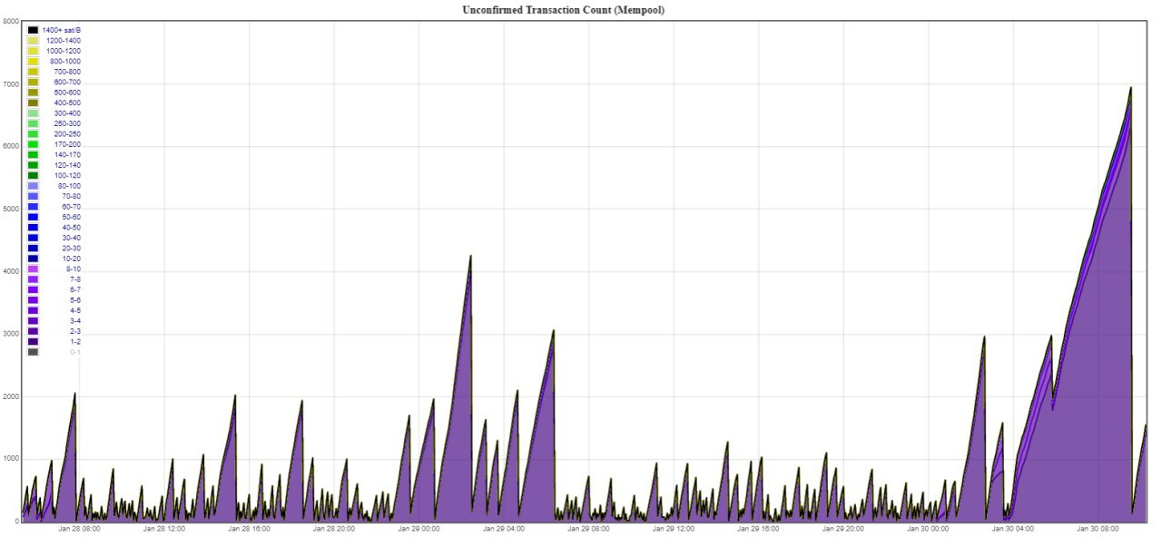The image size is (1162, 537).
Task: Click the tallest chart peak near 7000
Action: point(1130,88)
